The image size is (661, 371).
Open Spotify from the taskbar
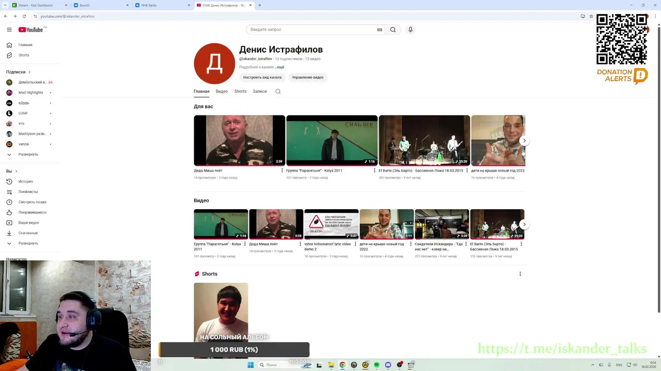376,365
